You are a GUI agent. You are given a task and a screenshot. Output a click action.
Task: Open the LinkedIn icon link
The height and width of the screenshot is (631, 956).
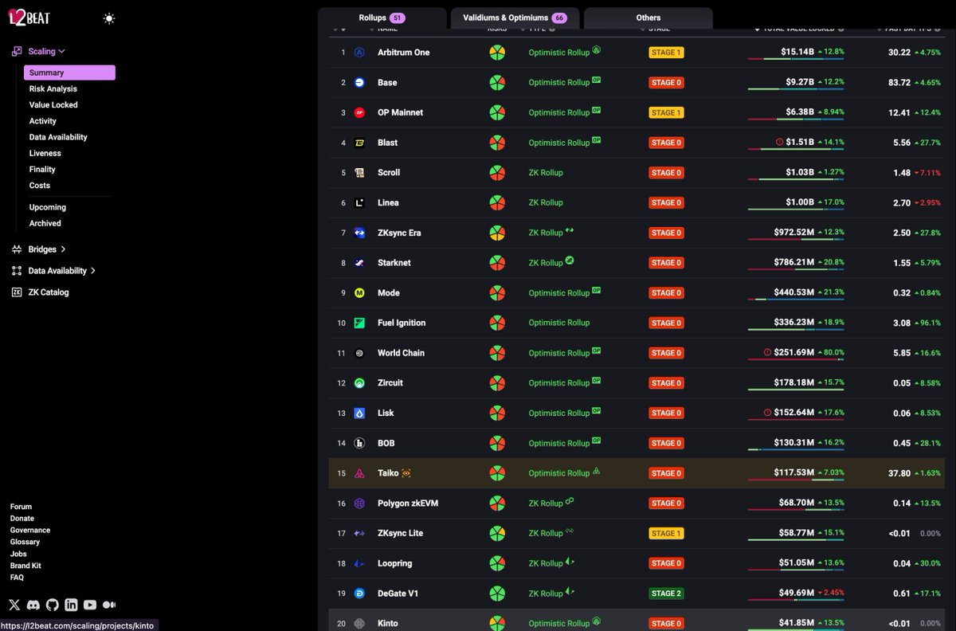(71, 606)
